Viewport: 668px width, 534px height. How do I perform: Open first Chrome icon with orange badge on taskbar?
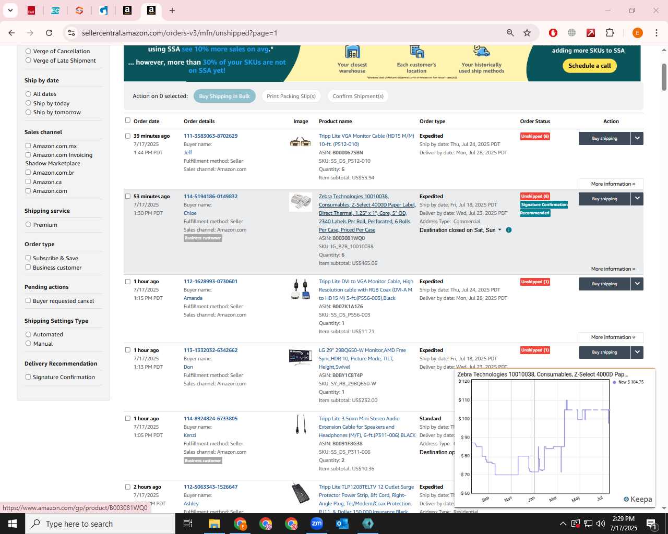point(240,524)
